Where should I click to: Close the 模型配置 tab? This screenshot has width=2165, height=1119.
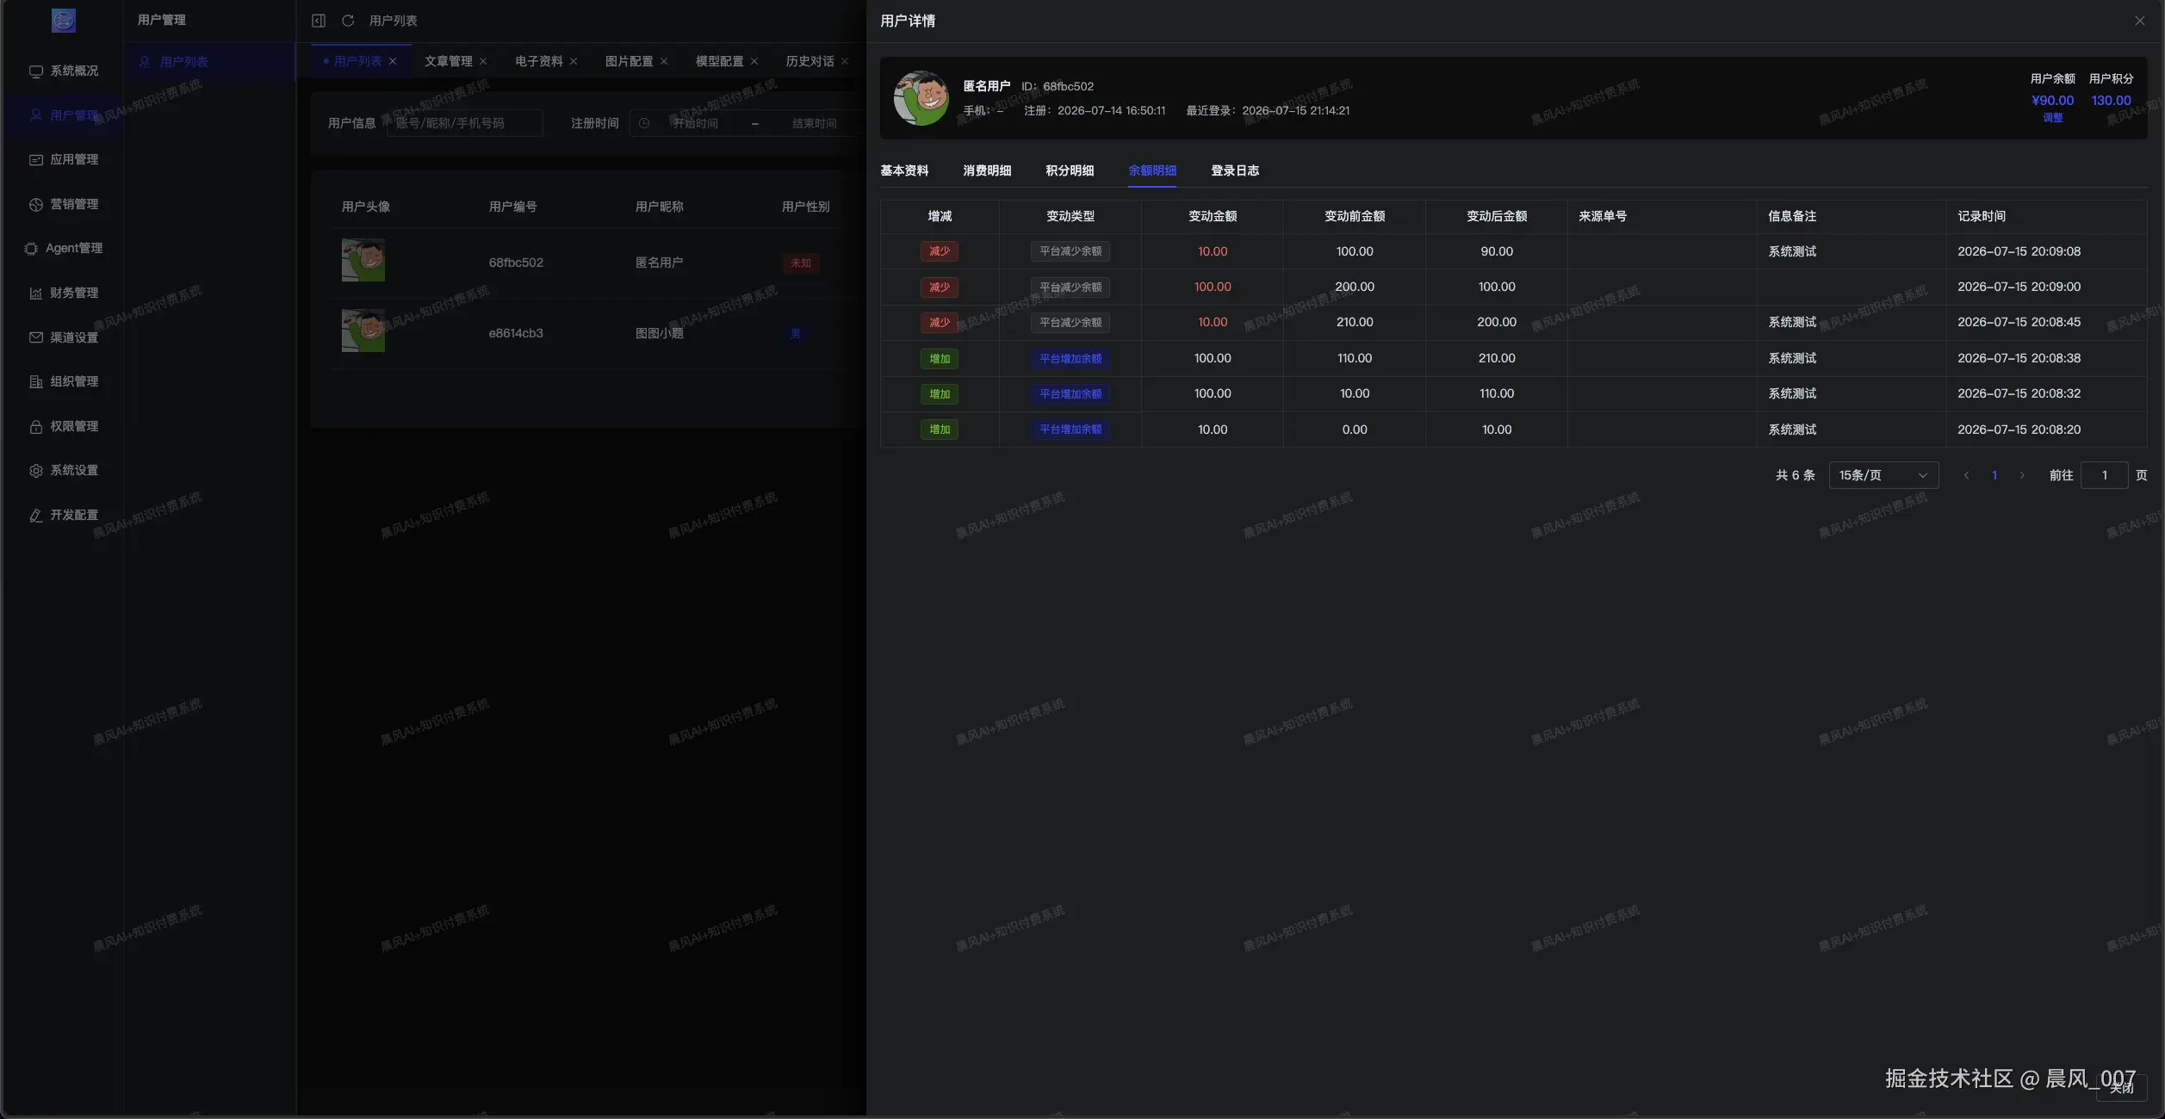tap(754, 61)
